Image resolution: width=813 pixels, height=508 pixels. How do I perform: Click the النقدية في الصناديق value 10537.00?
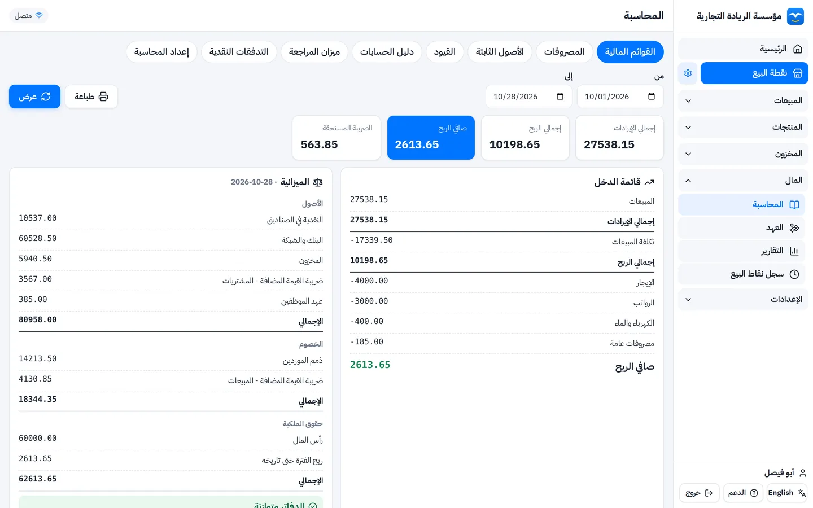point(38,218)
